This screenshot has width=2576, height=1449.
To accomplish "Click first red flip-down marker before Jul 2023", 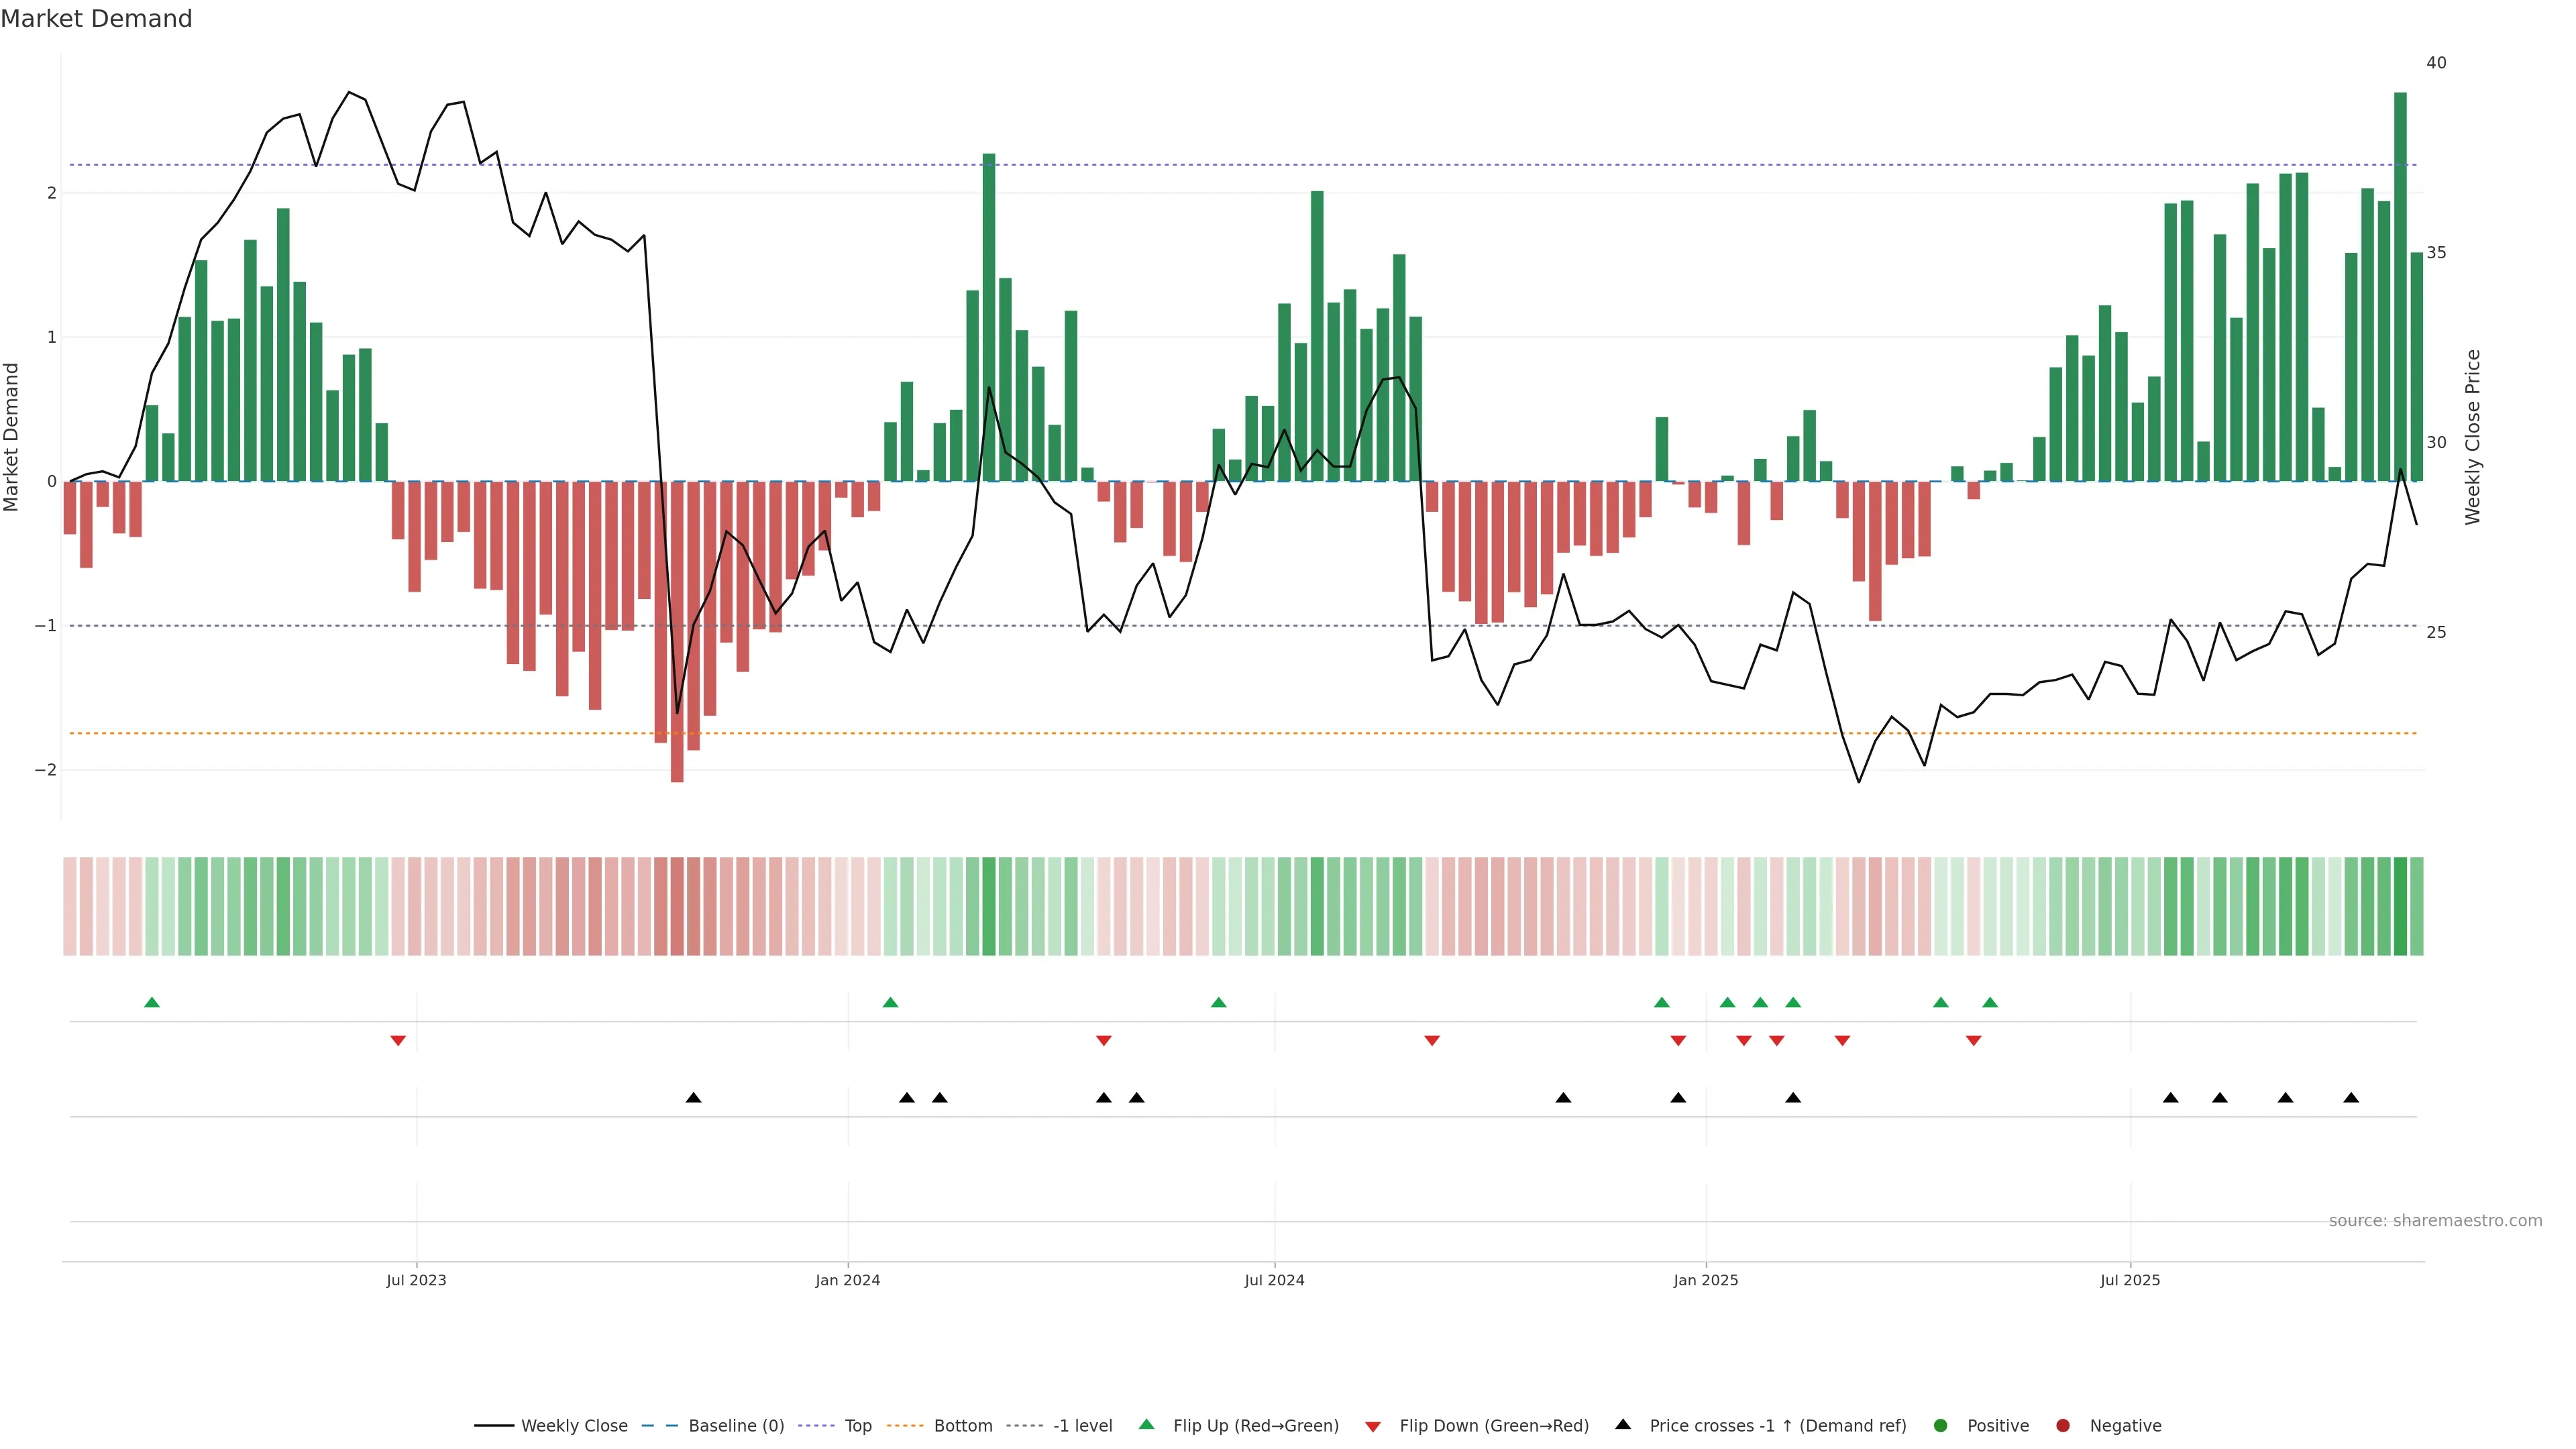I will coord(398,1041).
